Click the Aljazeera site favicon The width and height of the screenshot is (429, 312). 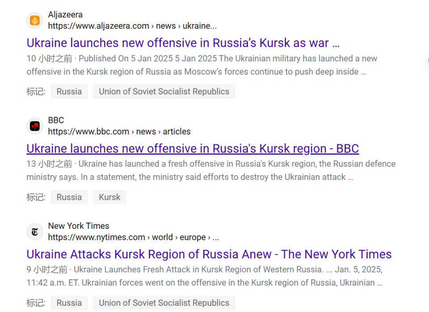coord(35,21)
